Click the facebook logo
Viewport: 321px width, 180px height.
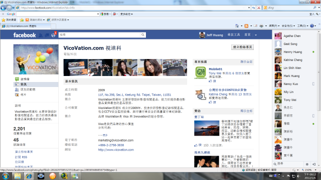[25, 35]
